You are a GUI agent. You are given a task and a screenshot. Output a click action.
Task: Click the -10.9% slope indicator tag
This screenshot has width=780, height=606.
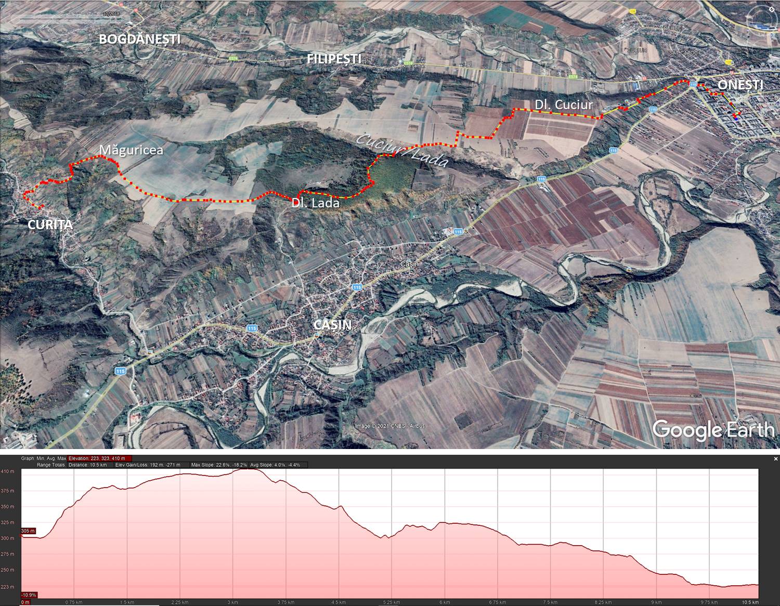tap(29, 595)
